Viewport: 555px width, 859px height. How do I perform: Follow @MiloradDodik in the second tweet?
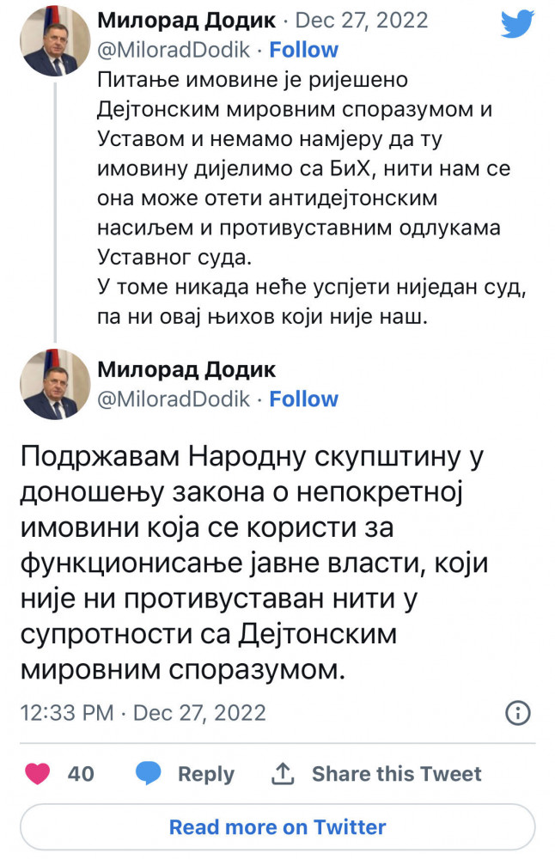304,399
